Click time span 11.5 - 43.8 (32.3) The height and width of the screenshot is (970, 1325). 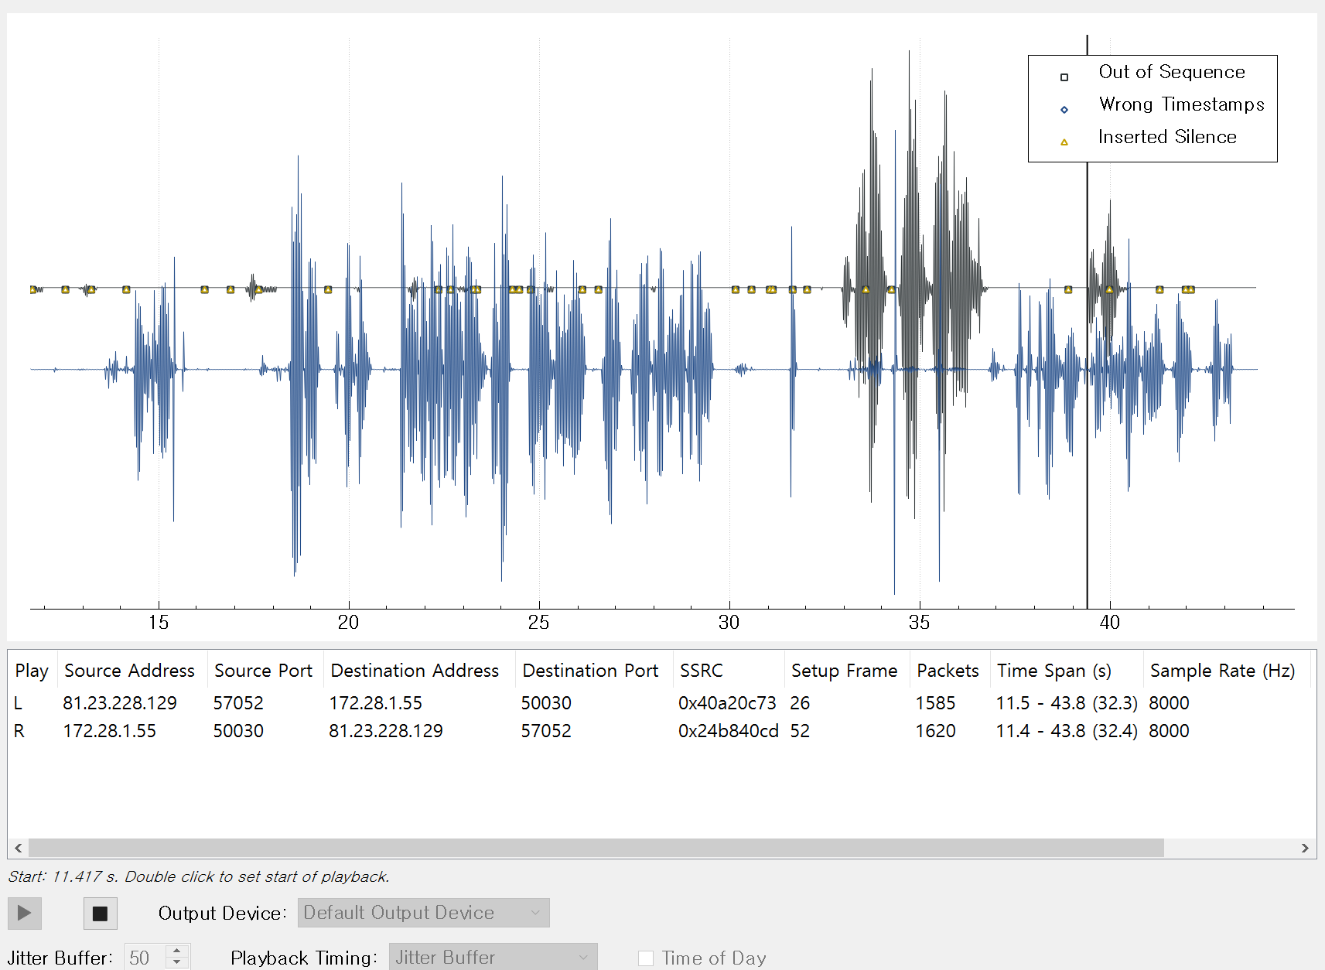1067,703
